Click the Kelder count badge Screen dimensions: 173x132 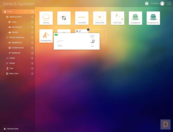click(32, 63)
